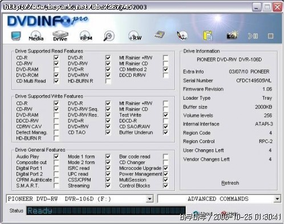
Task: Toggle Microcode Upgrade checkbox
Action: coord(166,168)
